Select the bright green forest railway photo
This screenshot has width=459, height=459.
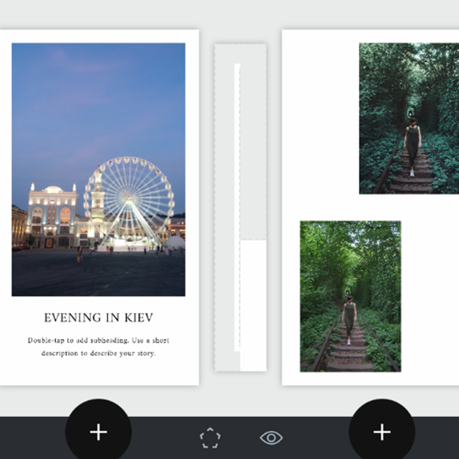pyautogui.click(x=350, y=296)
